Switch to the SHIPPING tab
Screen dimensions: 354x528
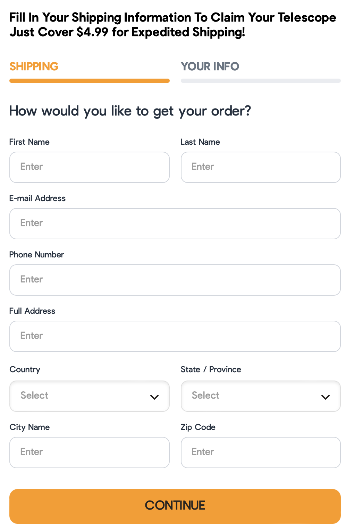(34, 66)
